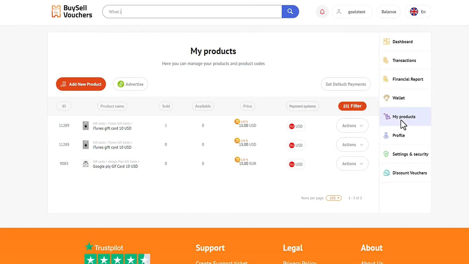Click the Set Default Payments button
469x264 pixels.
click(346, 84)
